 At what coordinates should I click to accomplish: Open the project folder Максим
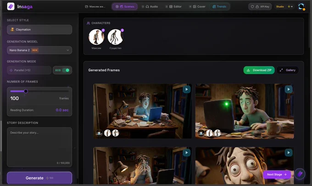pos(95,6)
